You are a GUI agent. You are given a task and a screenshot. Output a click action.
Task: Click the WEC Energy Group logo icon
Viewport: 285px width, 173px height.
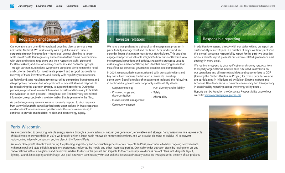[12, 6]
